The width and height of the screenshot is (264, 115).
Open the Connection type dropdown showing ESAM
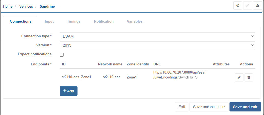pyautogui.click(x=157, y=36)
